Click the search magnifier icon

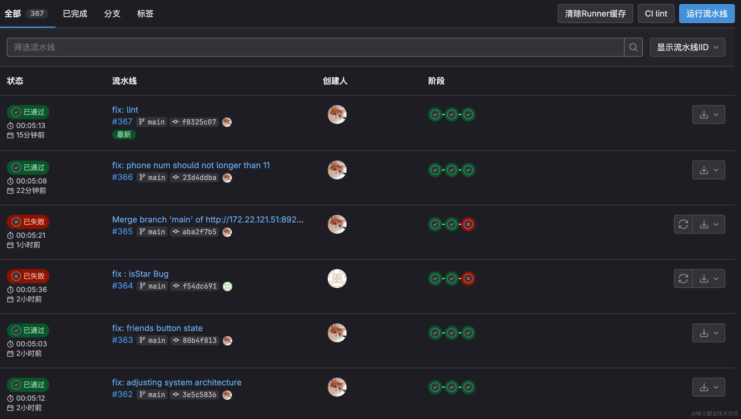[x=633, y=47]
